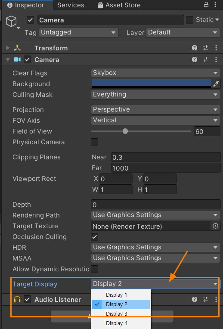
Task: Open the Tag dropdown showing Untagged
Action: (x=79, y=33)
